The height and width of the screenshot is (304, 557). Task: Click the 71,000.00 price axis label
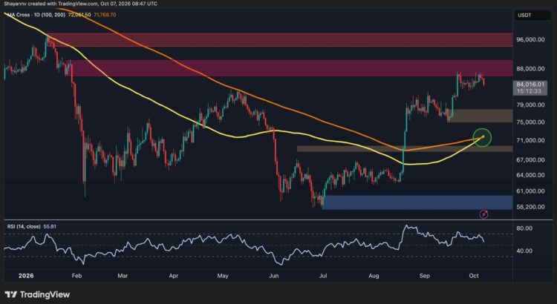click(530, 141)
